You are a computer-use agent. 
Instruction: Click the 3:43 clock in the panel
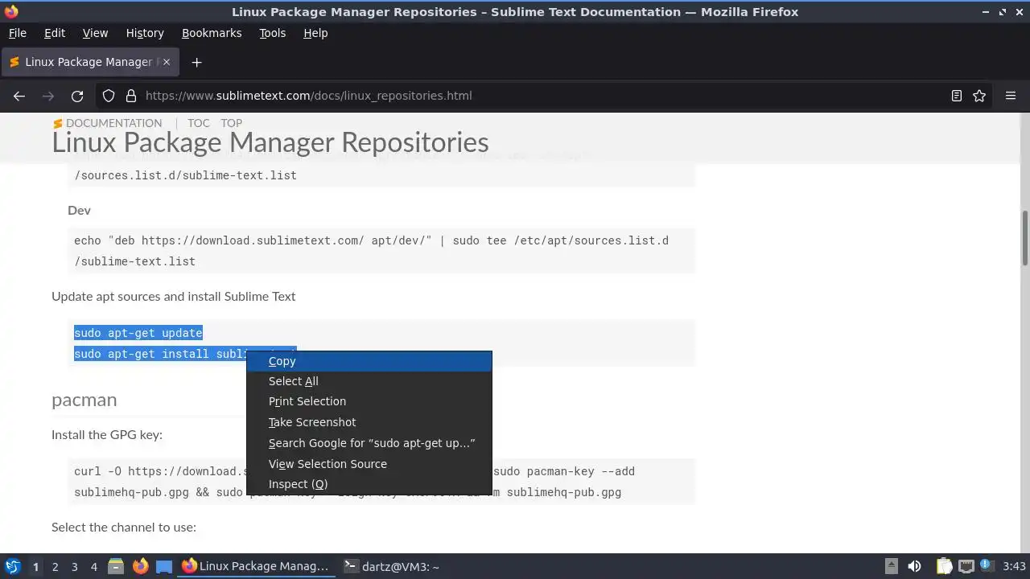pyautogui.click(x=1014, y=566)
